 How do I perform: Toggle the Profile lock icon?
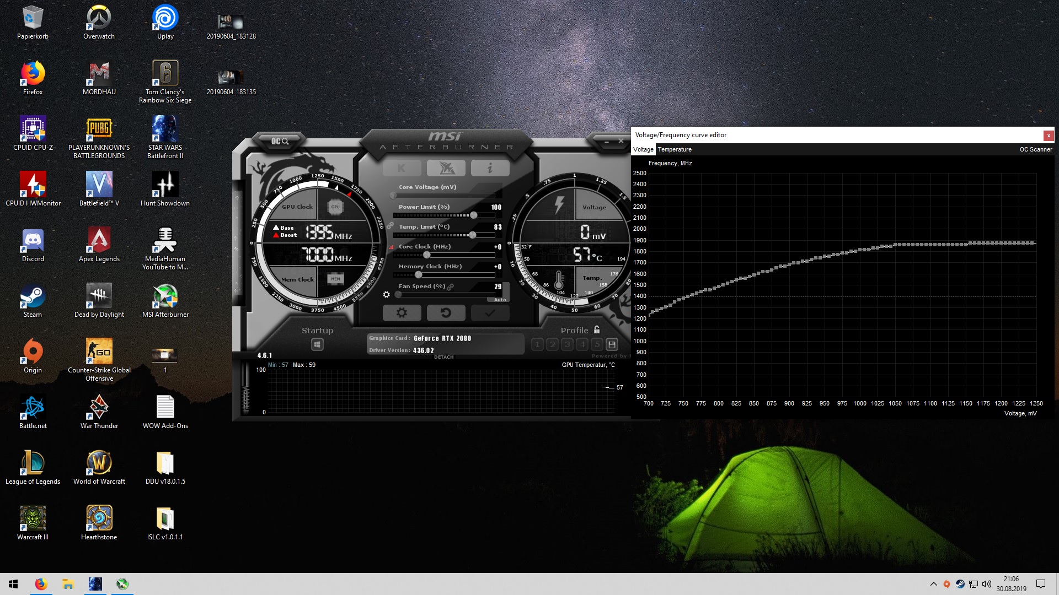point(597,329)
